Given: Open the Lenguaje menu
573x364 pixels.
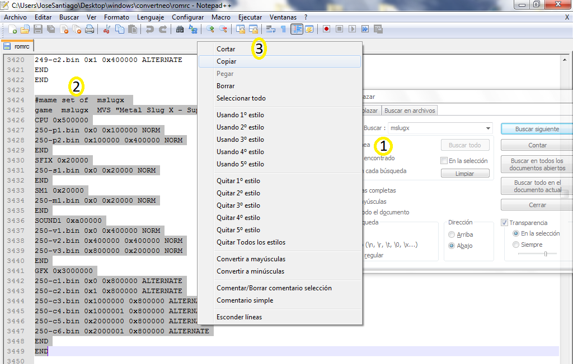Looking at the screenshot, I should coord(151,17).
